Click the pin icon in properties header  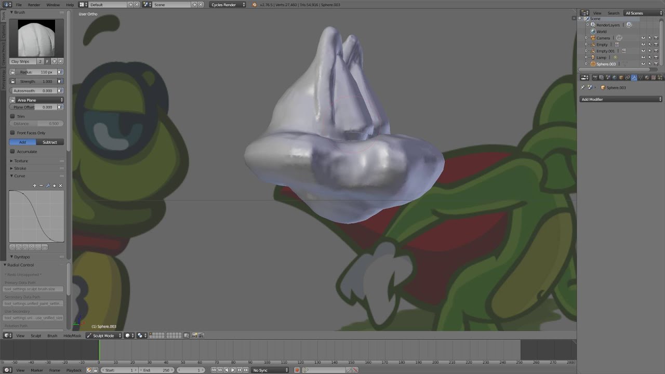coord(582,87)
